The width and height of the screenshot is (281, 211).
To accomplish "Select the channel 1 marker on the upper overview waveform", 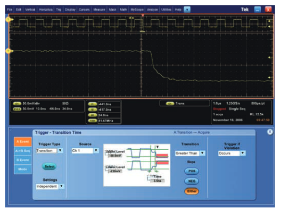I will (x=8, y=20).
